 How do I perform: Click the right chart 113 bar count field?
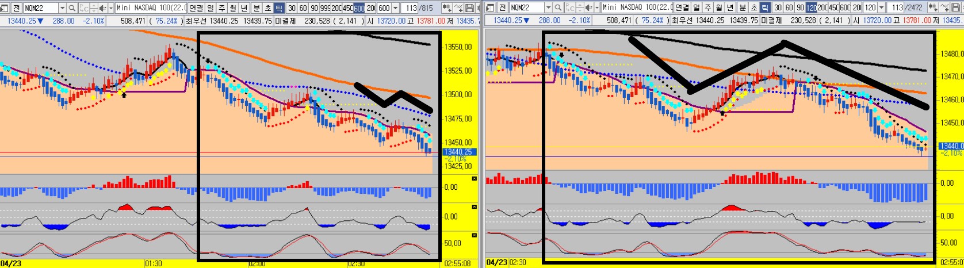click(x=896, y=8)
